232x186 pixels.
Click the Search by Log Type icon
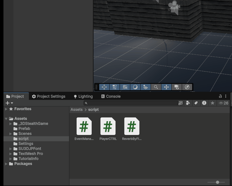[x=204, y=103]
